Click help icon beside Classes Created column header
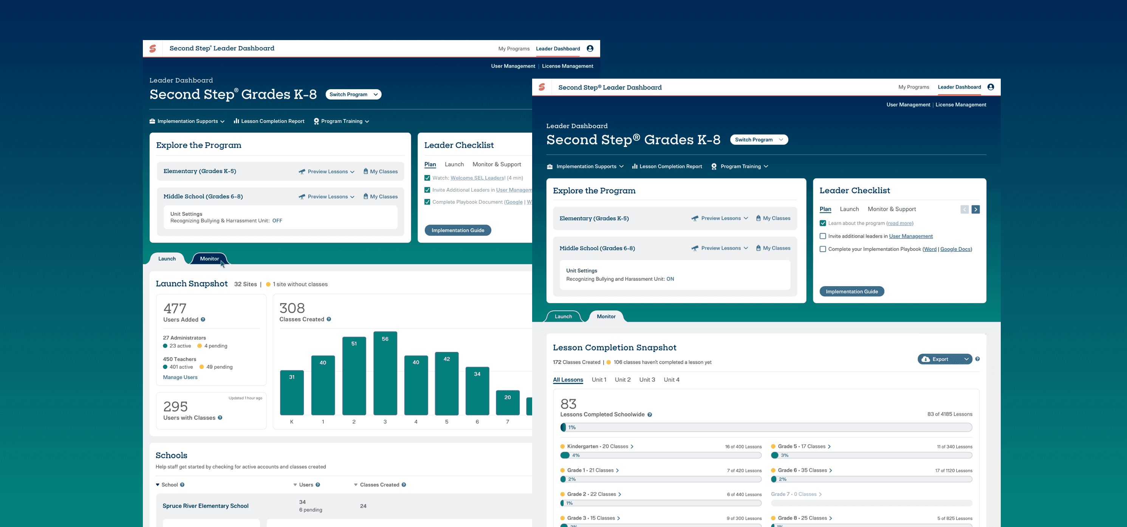This screenshot has width=1127, height=527. (x=404, y=485)
